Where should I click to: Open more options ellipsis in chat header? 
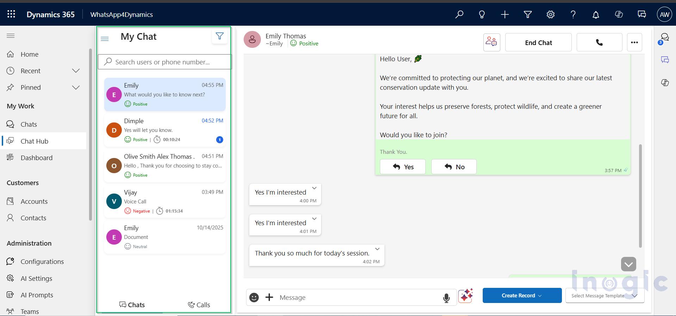coord(634,42)
